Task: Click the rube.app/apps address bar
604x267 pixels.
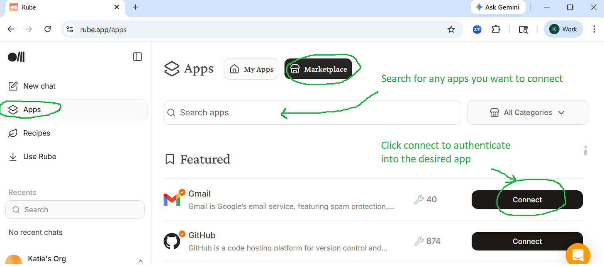Action: (262, 29)
